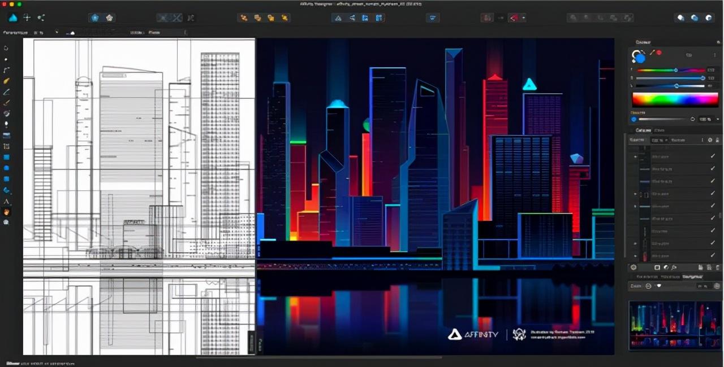The image size is (724, 367).
Task: Switch to the Pixel persona icon
Action: coord(27,18)
